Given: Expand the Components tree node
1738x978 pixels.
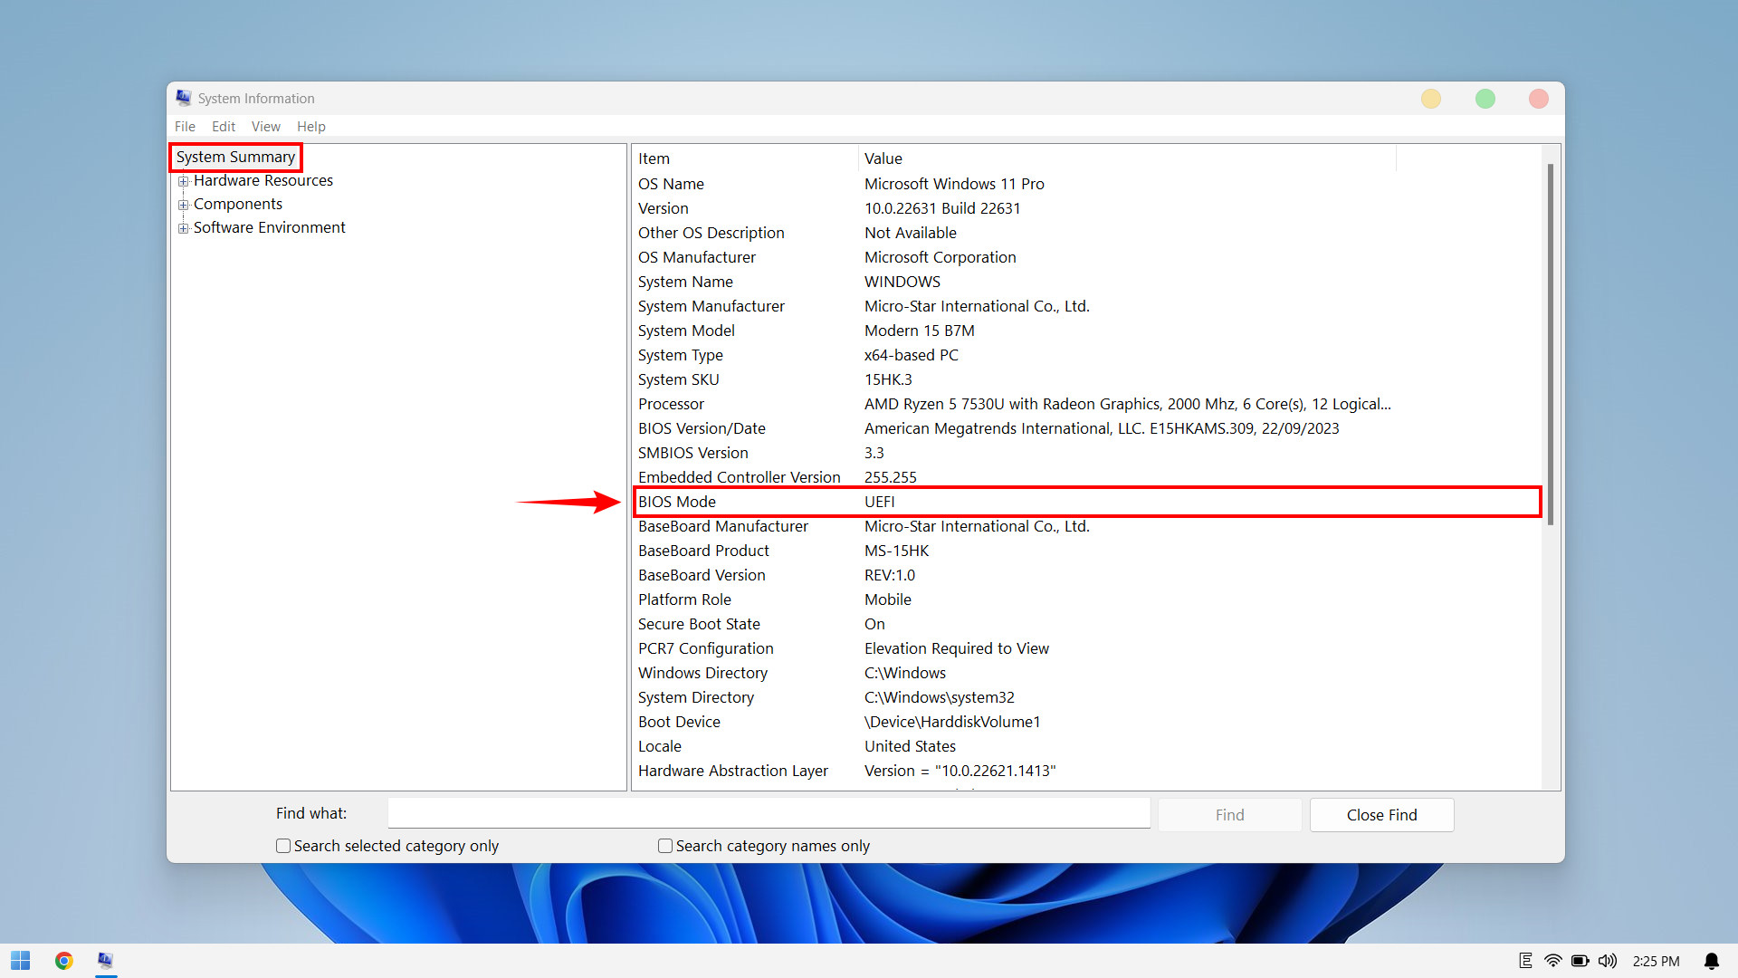Looking at the screenshot, I should click(x=184, y=205).
